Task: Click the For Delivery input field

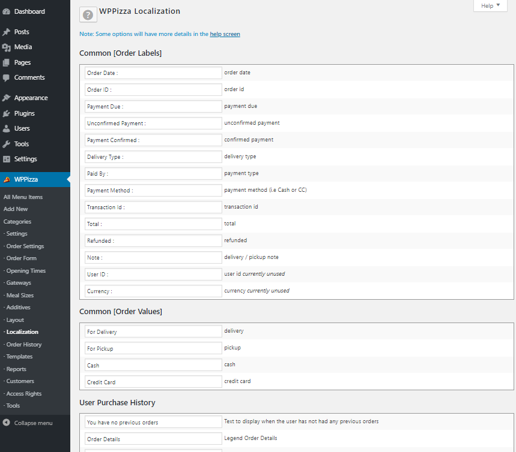Action: (x=154, y=332)
